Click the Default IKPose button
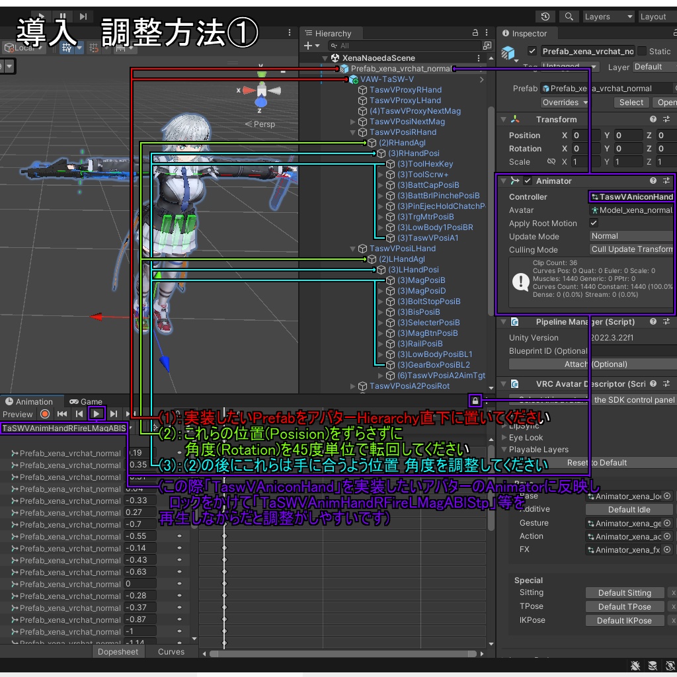Viewport: 677px width, 677px height. click(624, 620)
